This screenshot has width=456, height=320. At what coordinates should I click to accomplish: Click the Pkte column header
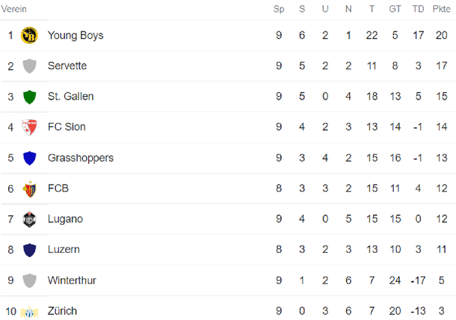441,9
